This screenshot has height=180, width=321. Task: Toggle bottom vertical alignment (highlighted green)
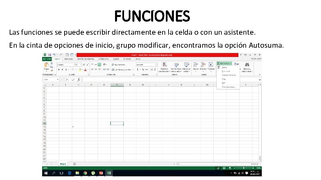pyautogui.click(x=99, y=64)
